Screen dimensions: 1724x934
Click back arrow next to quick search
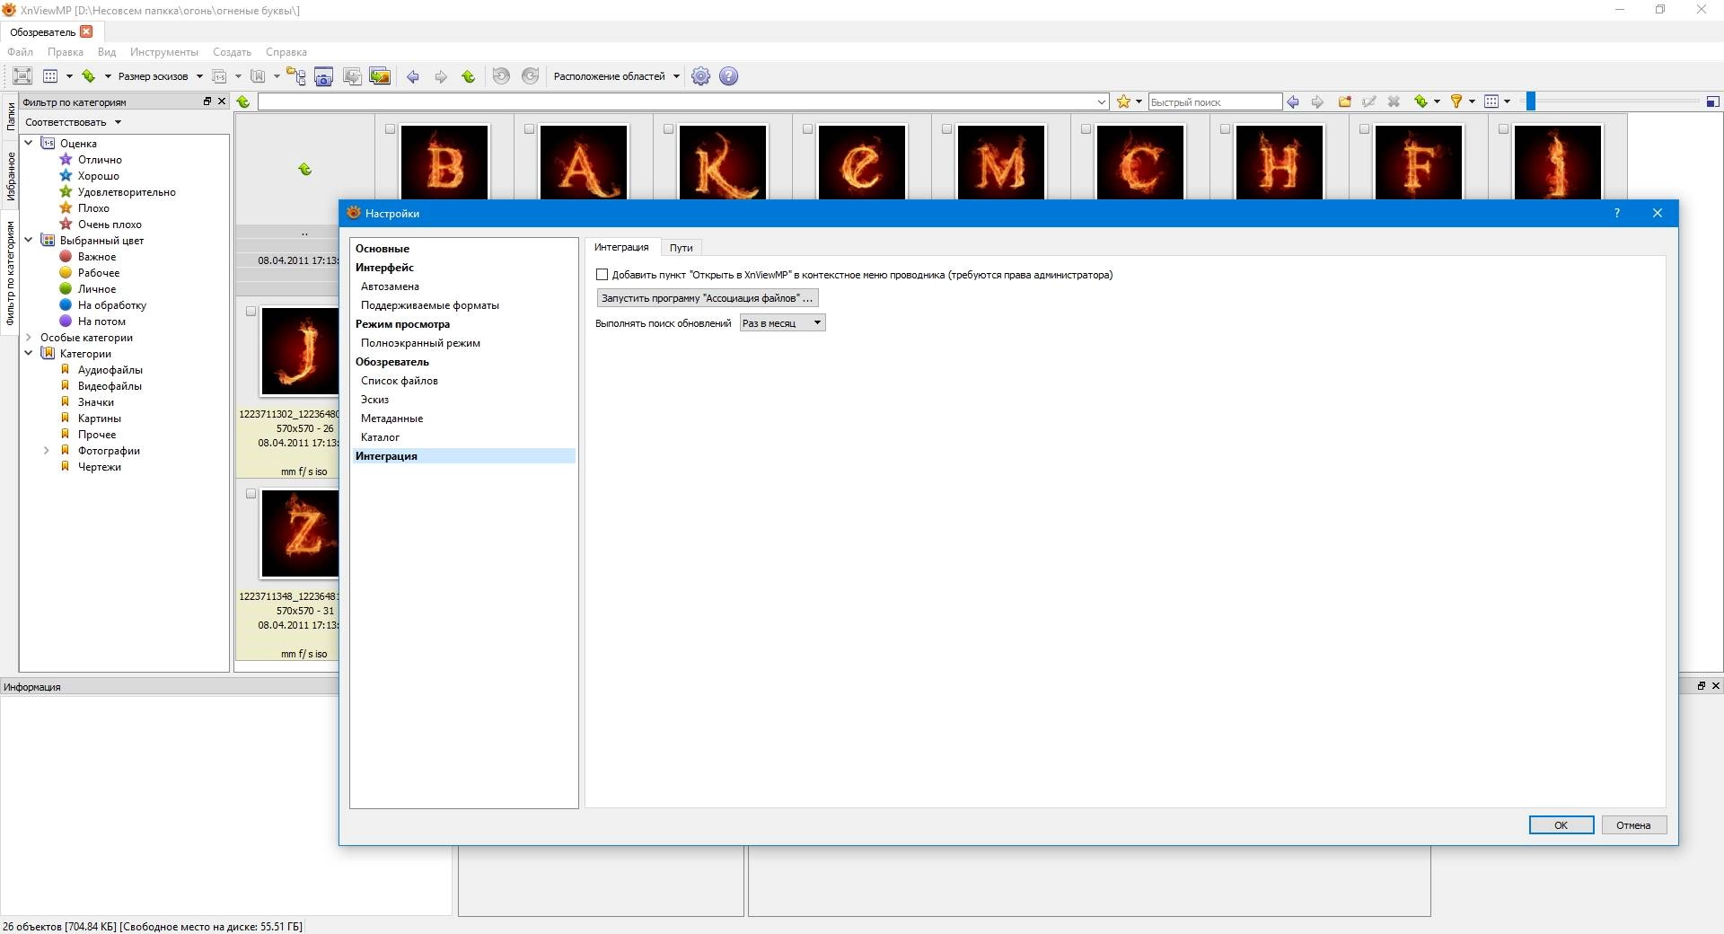pyautogui.click(x=1293, y=101)
